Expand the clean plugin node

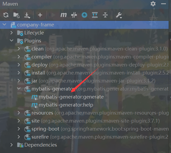click(x=19, y=49)
